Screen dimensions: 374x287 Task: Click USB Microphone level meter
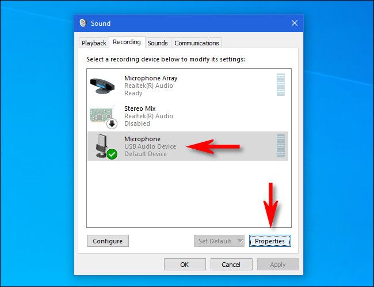[281, 145]
